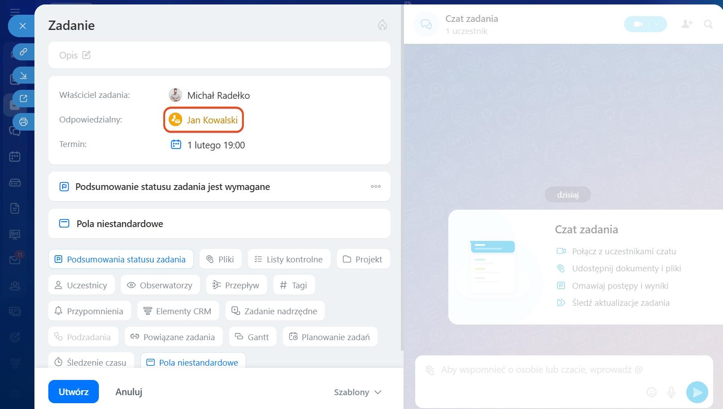Open the three-dot menu for status summary

[376, 186]
